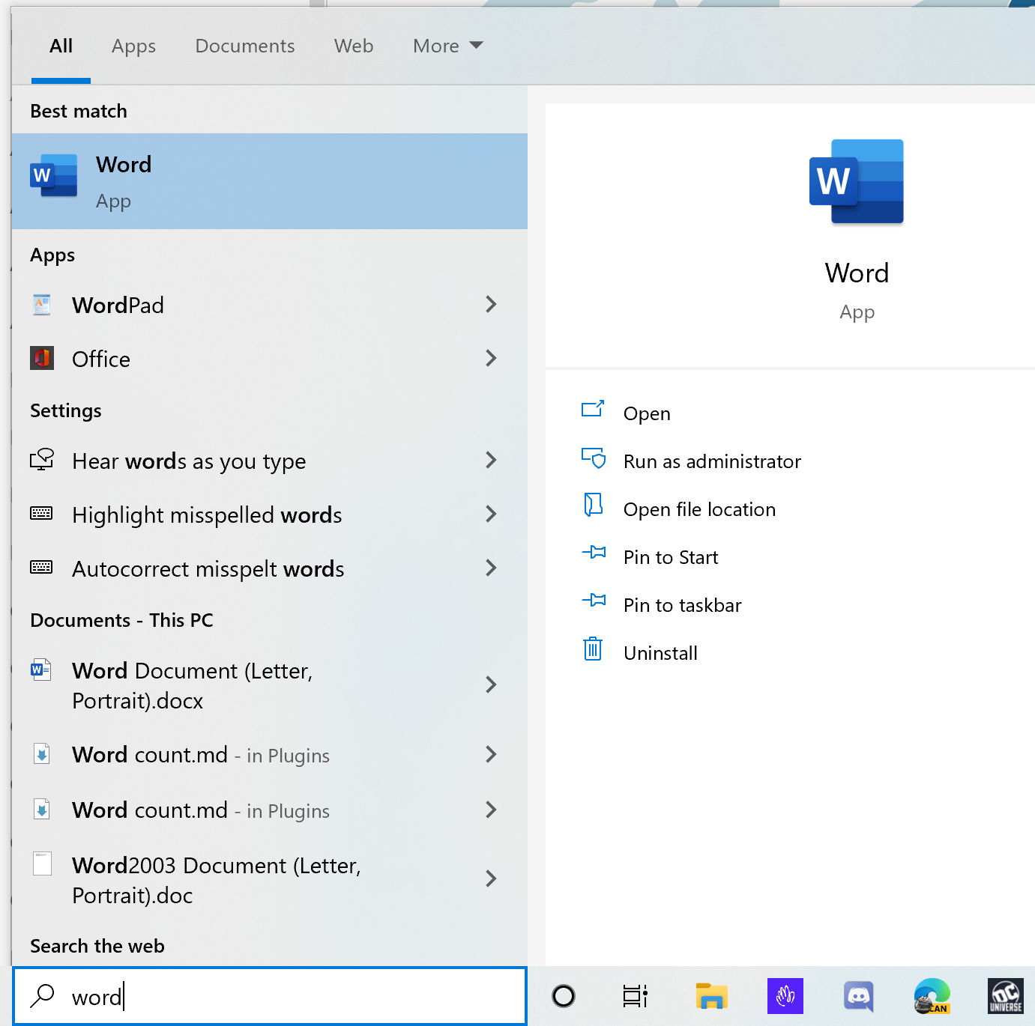Click the Cortana circle on taskbar
Viewport: 1035px width, 1026px height.
coord(564,996)
